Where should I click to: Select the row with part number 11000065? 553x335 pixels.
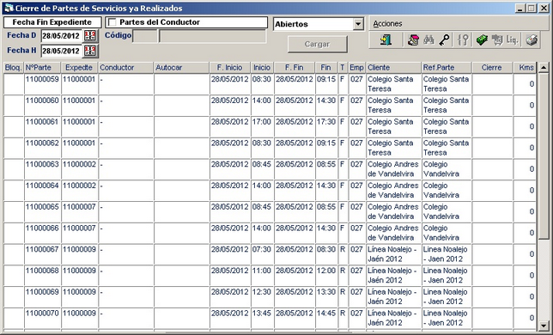(270, 211)
